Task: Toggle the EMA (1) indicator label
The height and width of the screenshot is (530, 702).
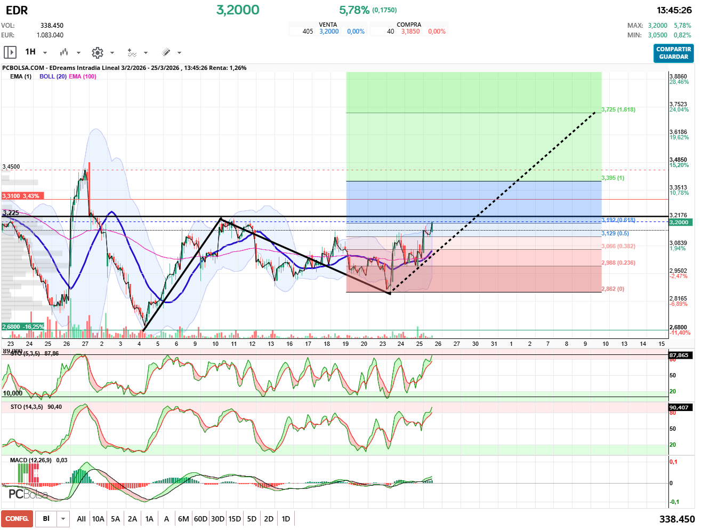Action: pos(21,76)
